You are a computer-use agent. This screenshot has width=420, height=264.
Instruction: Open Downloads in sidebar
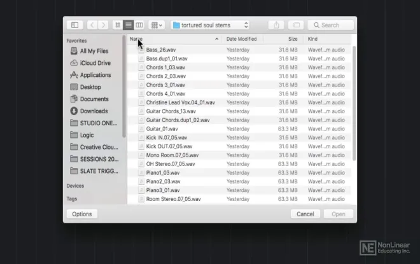[94, 111]
